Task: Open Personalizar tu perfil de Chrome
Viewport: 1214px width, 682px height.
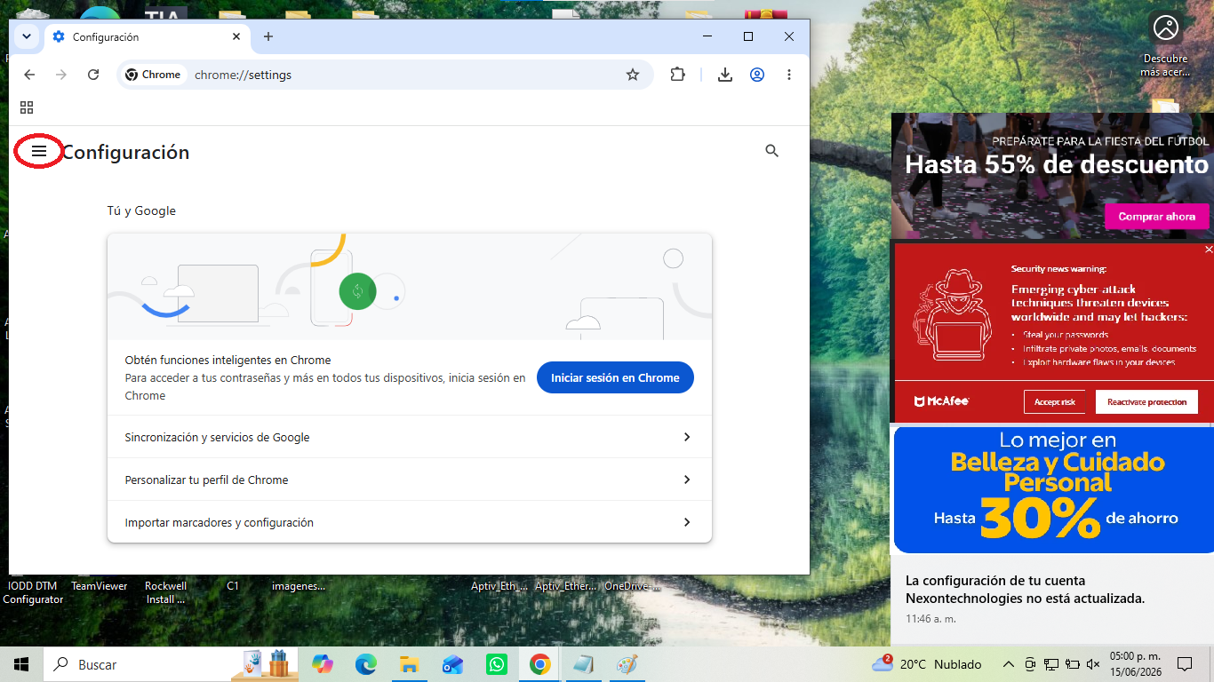Action: pos(410,480)
